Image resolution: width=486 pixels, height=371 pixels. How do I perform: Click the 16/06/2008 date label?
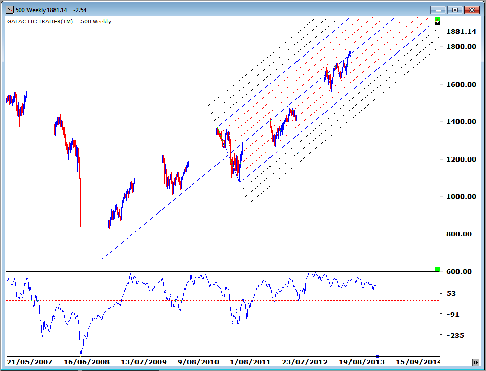click(x=87, y=362)
